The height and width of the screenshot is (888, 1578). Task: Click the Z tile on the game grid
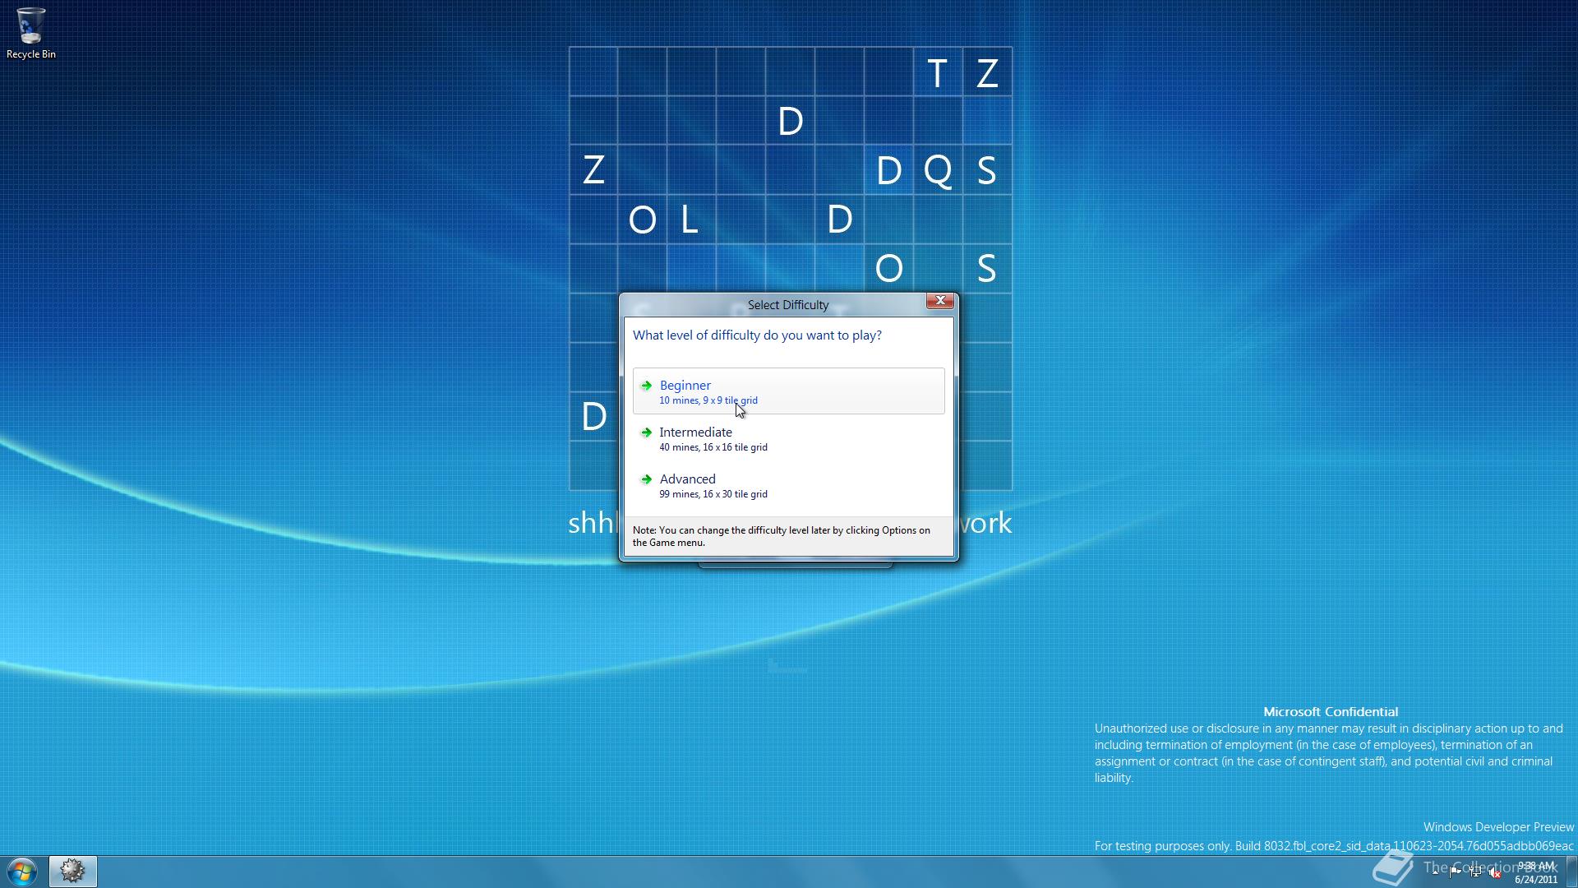[x=593, y=170]
